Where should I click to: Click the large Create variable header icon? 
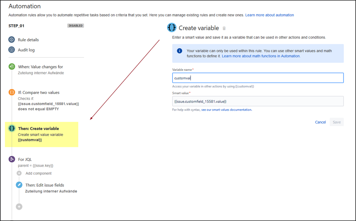(172, 28)
